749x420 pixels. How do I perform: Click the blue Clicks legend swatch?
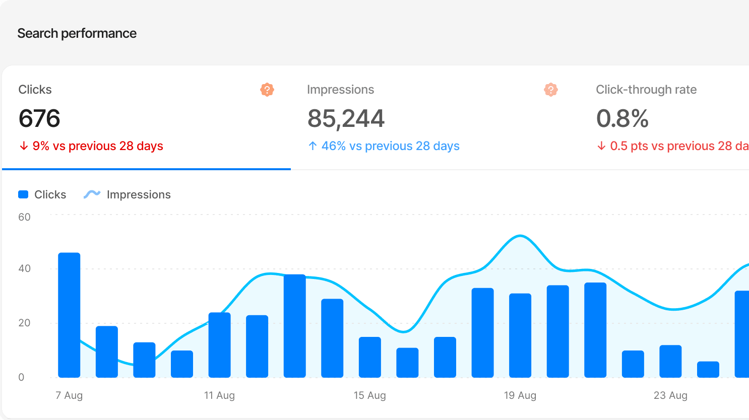point(23,195)
